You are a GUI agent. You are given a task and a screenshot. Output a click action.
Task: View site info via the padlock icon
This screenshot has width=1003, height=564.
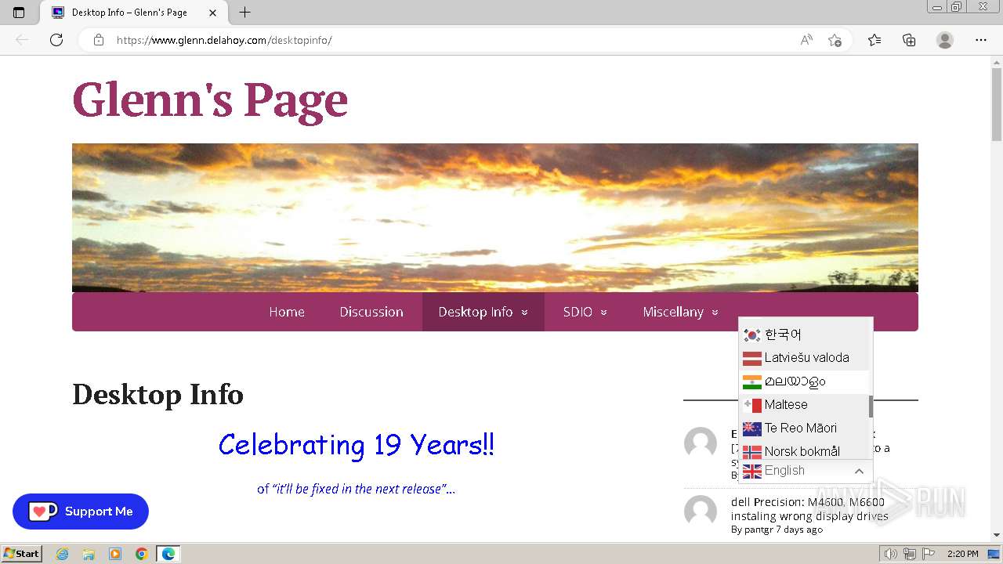(x=99, y=40)
